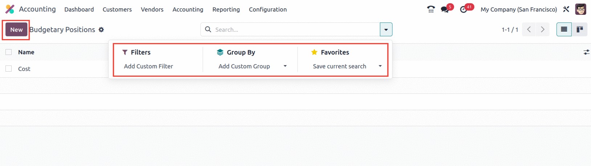Switch to the kanban view

pos(580,29)
